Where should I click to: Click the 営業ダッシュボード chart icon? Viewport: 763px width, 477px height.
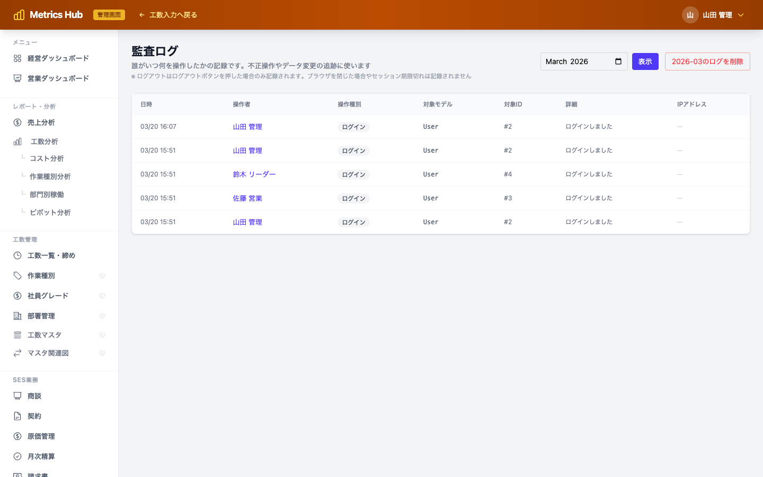(x=17, y=78)
